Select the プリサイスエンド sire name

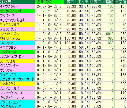coord(10,102)
